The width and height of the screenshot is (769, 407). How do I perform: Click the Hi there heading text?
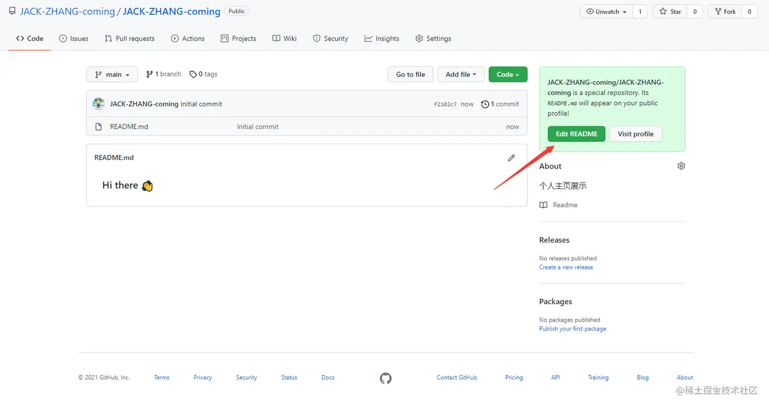tap(128, 185)
